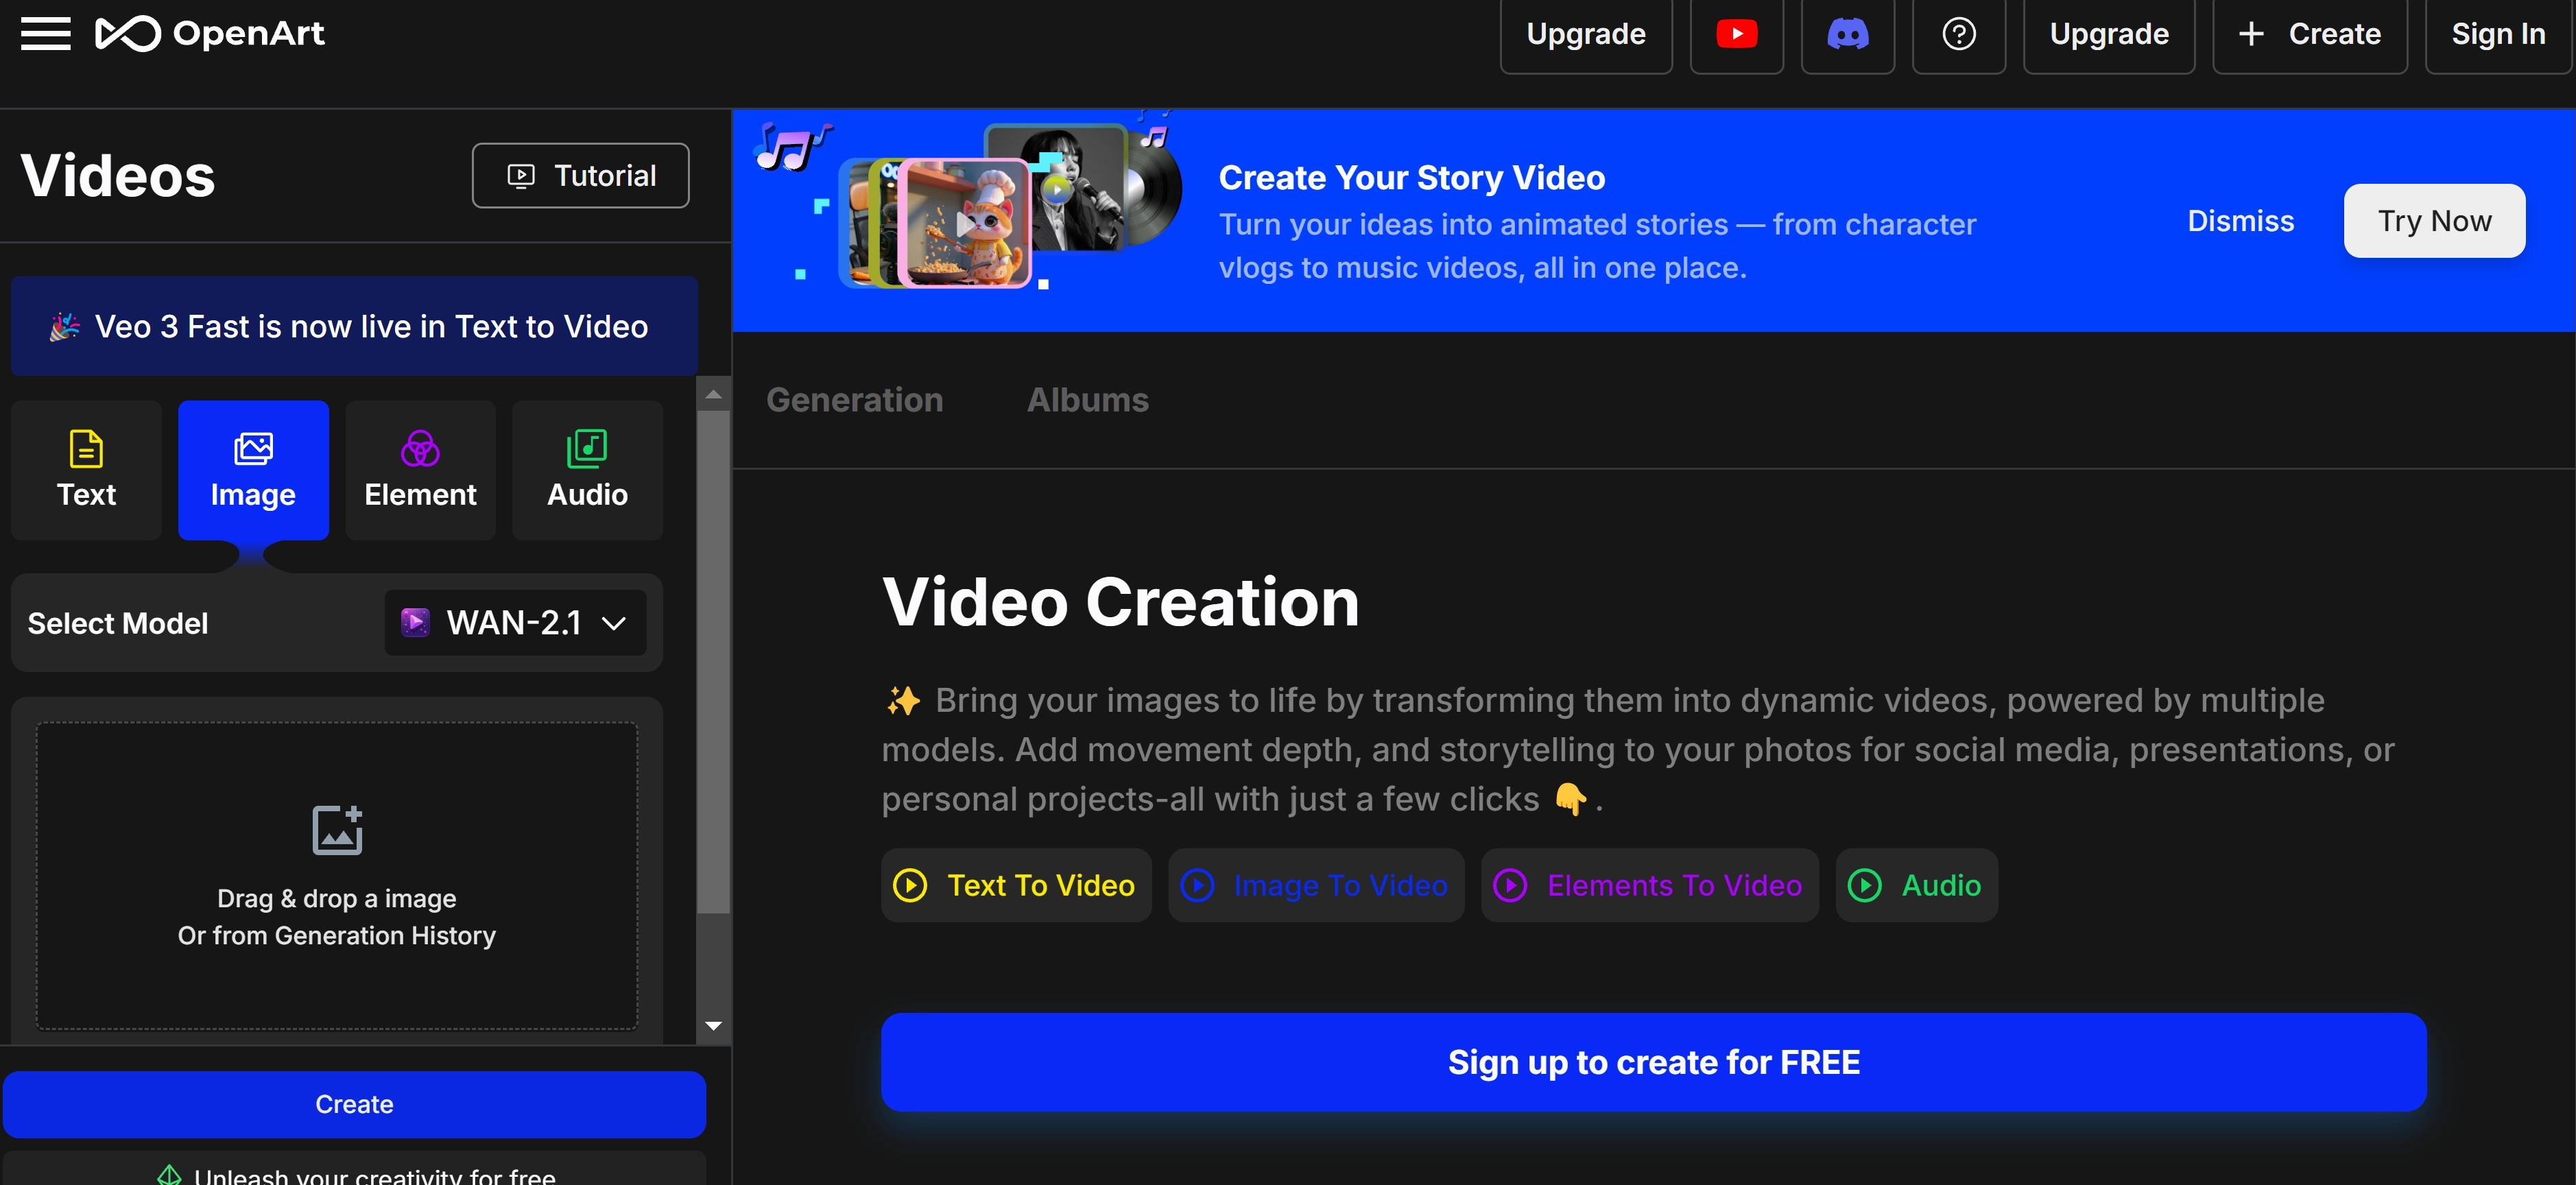Screen dimensions: 2576x1185
Task: Open the hamburger navigation menu
Action: (46, 34)
